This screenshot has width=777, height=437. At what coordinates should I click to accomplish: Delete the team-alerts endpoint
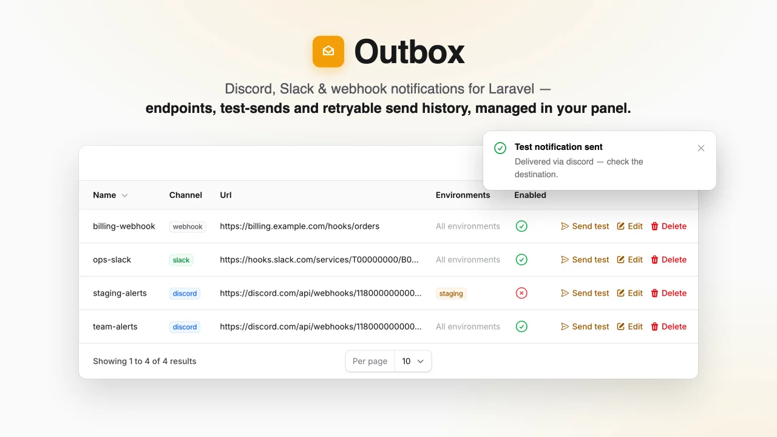pyautogui.click(x=669, y=327)
